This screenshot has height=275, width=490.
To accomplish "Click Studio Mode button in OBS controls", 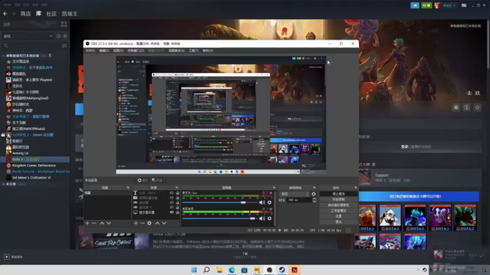I will pyautogui.click(x=339, y=211).
